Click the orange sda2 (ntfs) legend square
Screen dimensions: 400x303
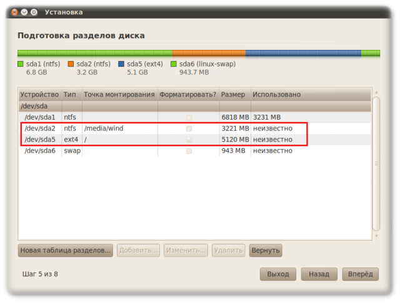[x=70, y=64]
